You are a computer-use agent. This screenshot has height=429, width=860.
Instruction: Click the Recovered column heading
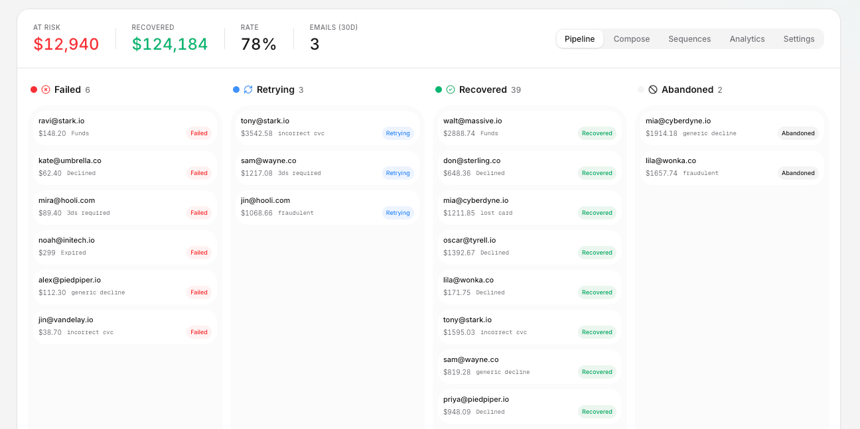(x=483, y=90)
